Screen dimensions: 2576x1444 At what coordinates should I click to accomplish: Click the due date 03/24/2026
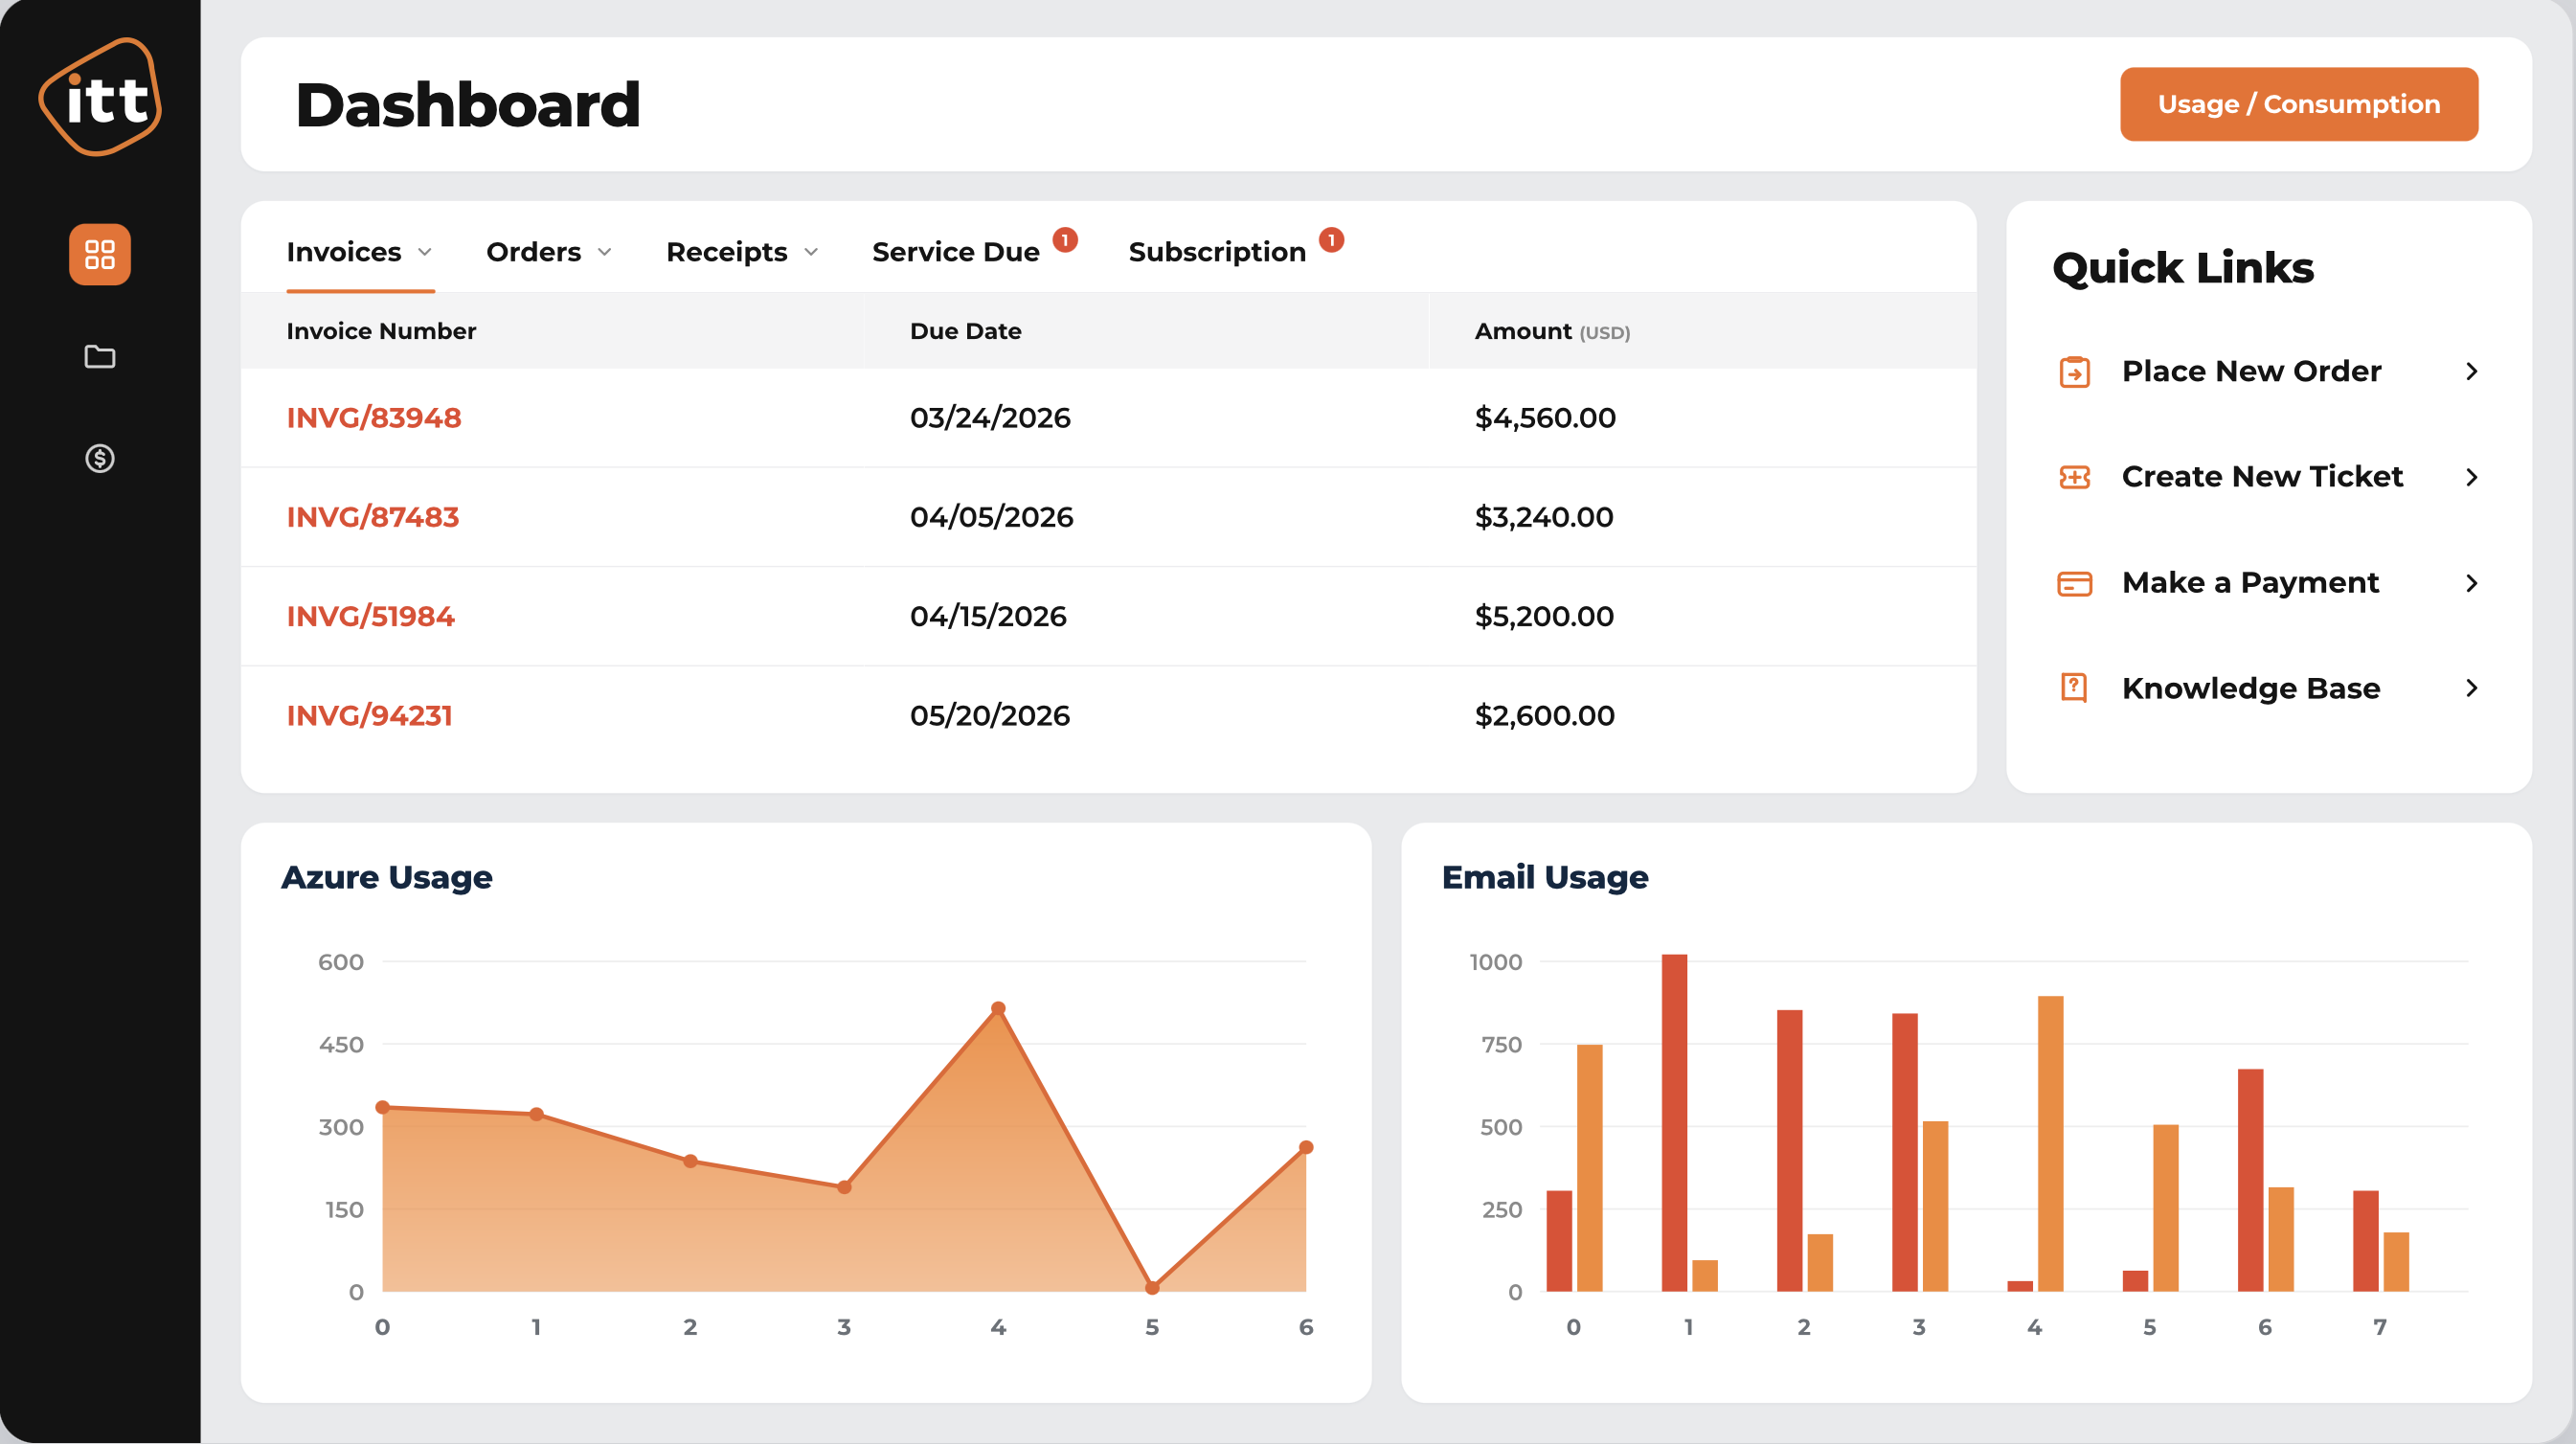click(x=990, y=418)
